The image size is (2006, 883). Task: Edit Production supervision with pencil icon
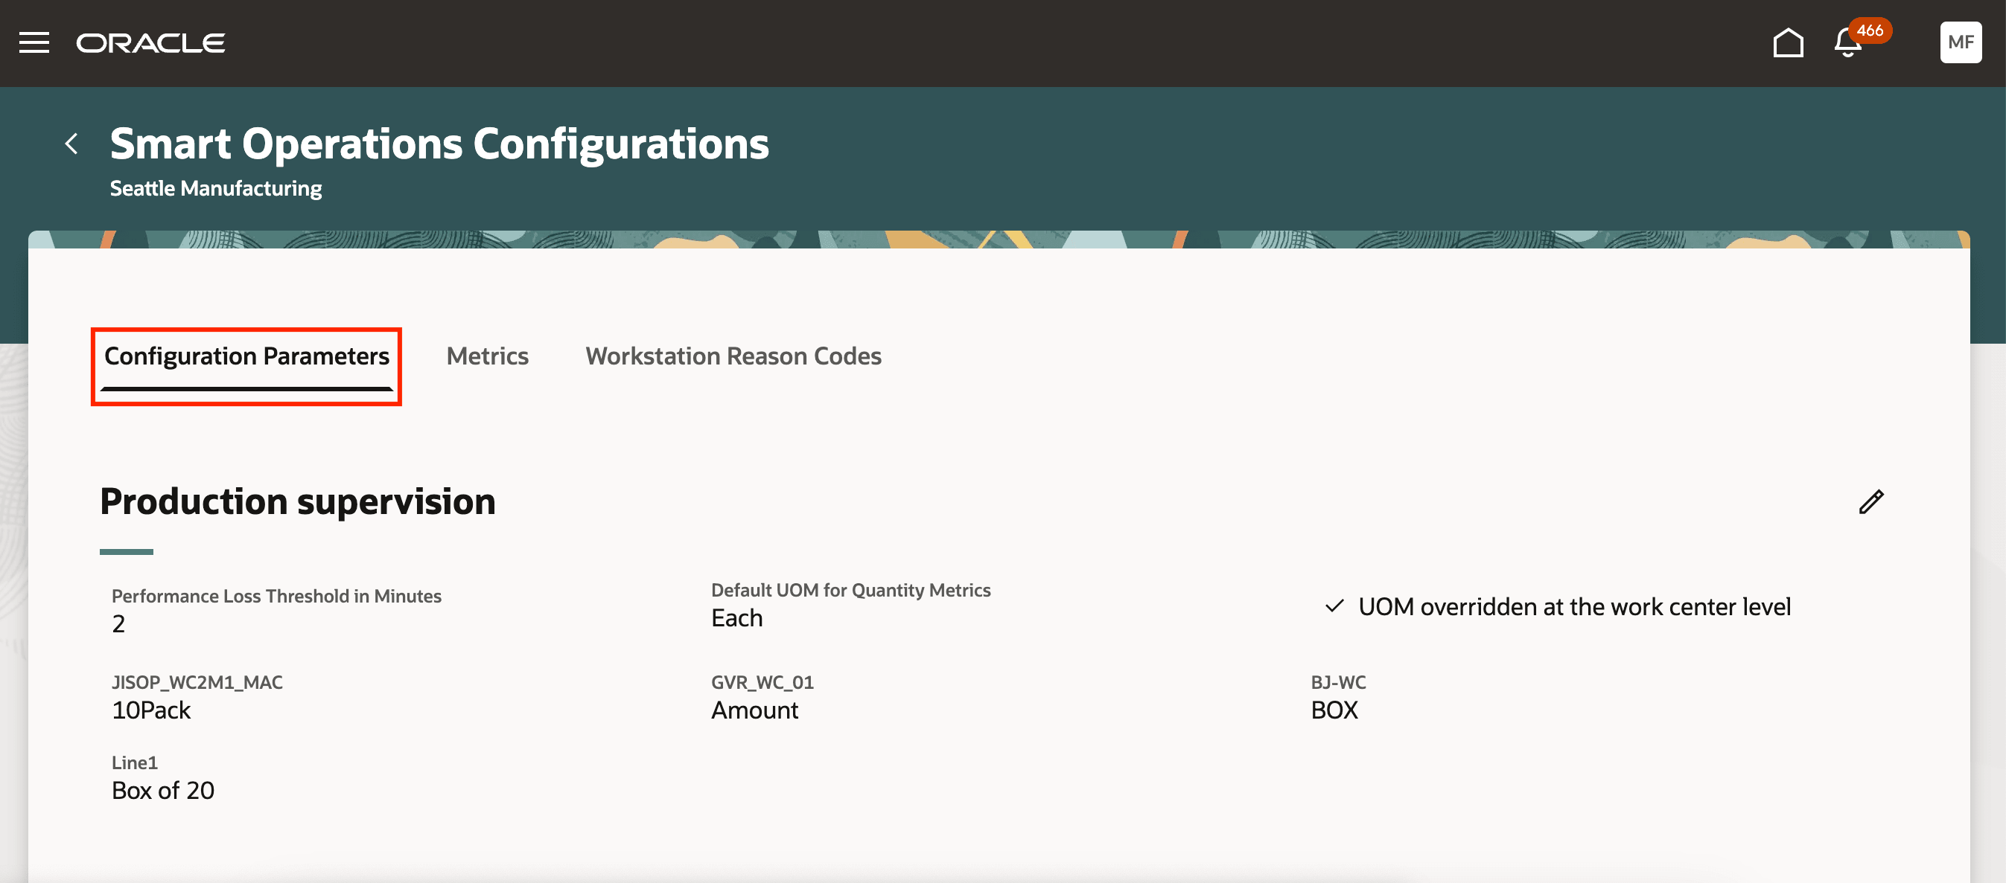tap(1870, 502)
